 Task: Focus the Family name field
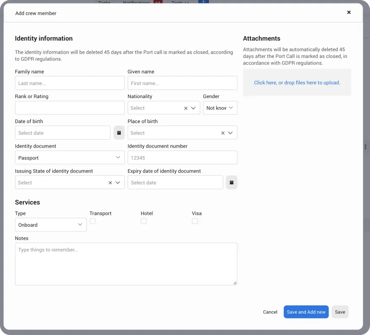(70, 83)
